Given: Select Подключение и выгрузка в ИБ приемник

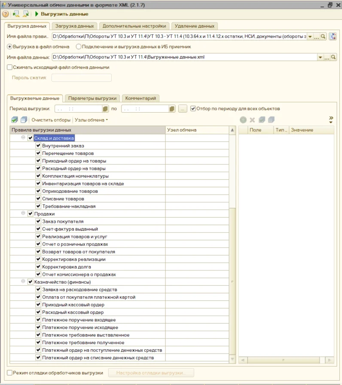Looking at the screenshot, I should click(79, 46).
